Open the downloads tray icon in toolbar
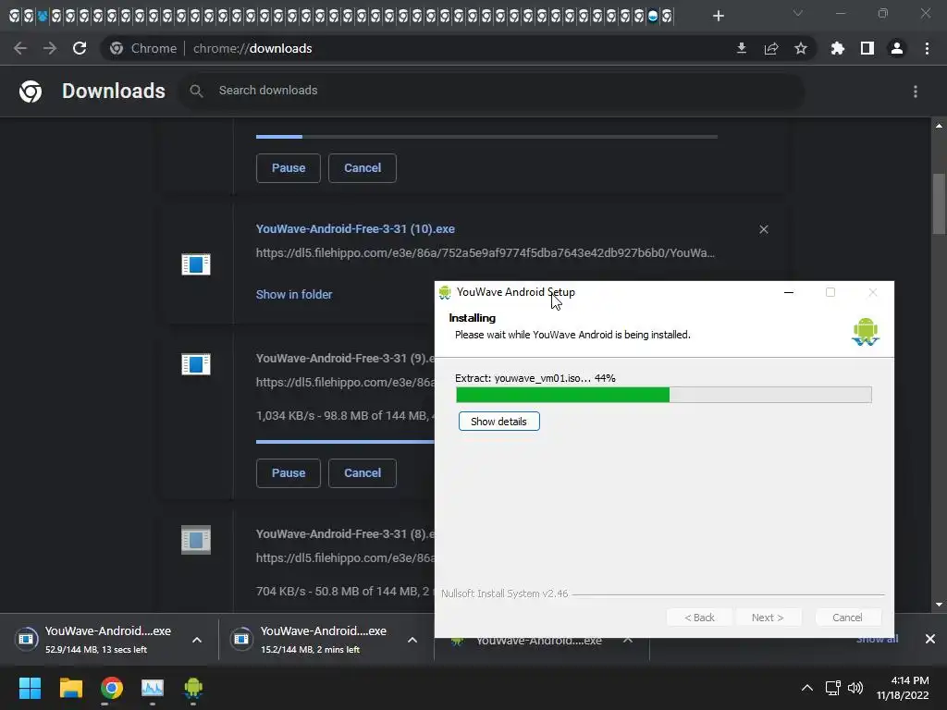 [742, 48]
